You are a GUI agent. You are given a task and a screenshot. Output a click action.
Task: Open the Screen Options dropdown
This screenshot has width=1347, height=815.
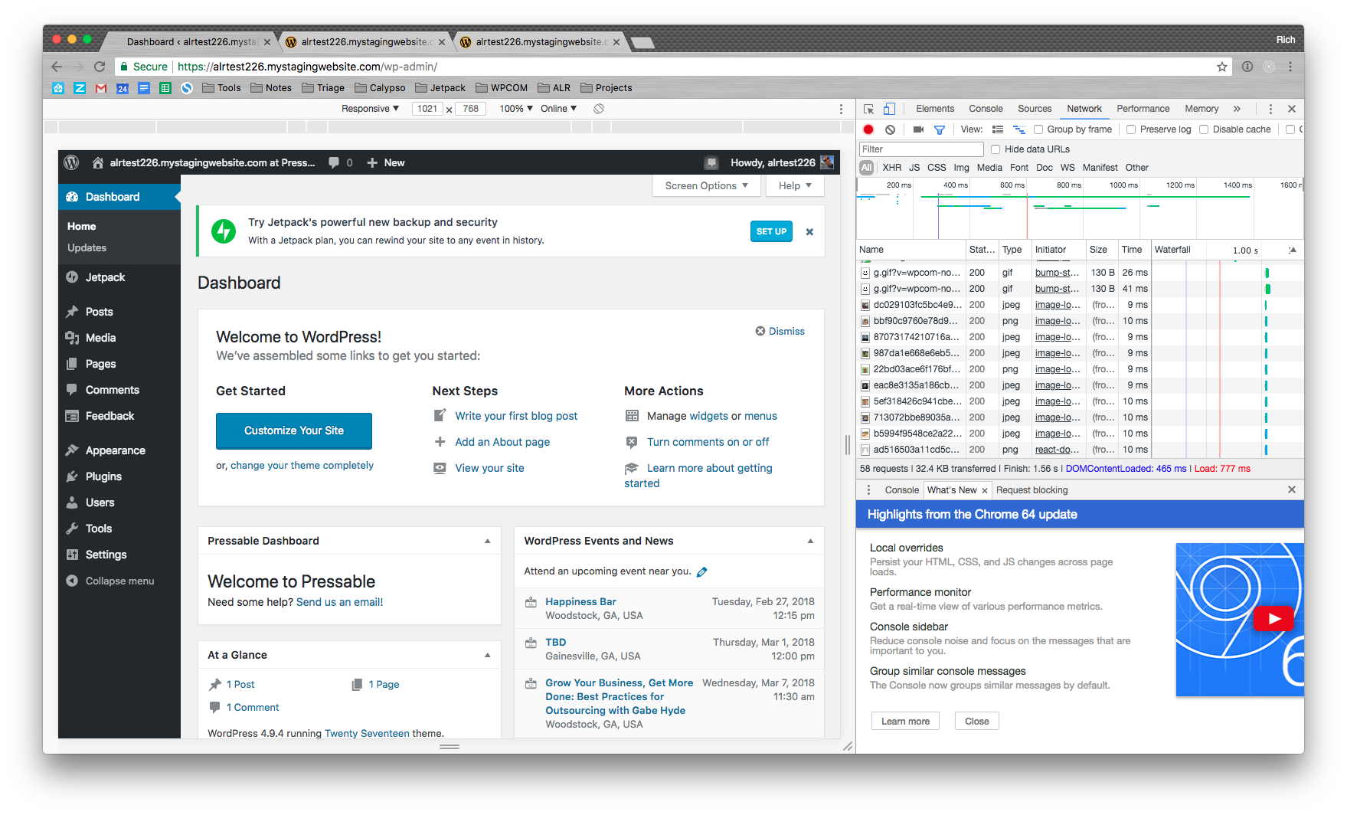coord(705,185)
